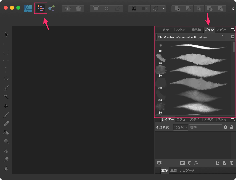Image resolution: width=236 pixels, height=180 pixels.
Task: Click the mask layer icon
Action: click(182, 163)
